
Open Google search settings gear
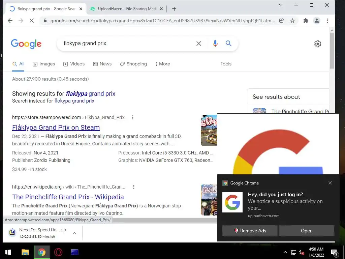(317, 44)
